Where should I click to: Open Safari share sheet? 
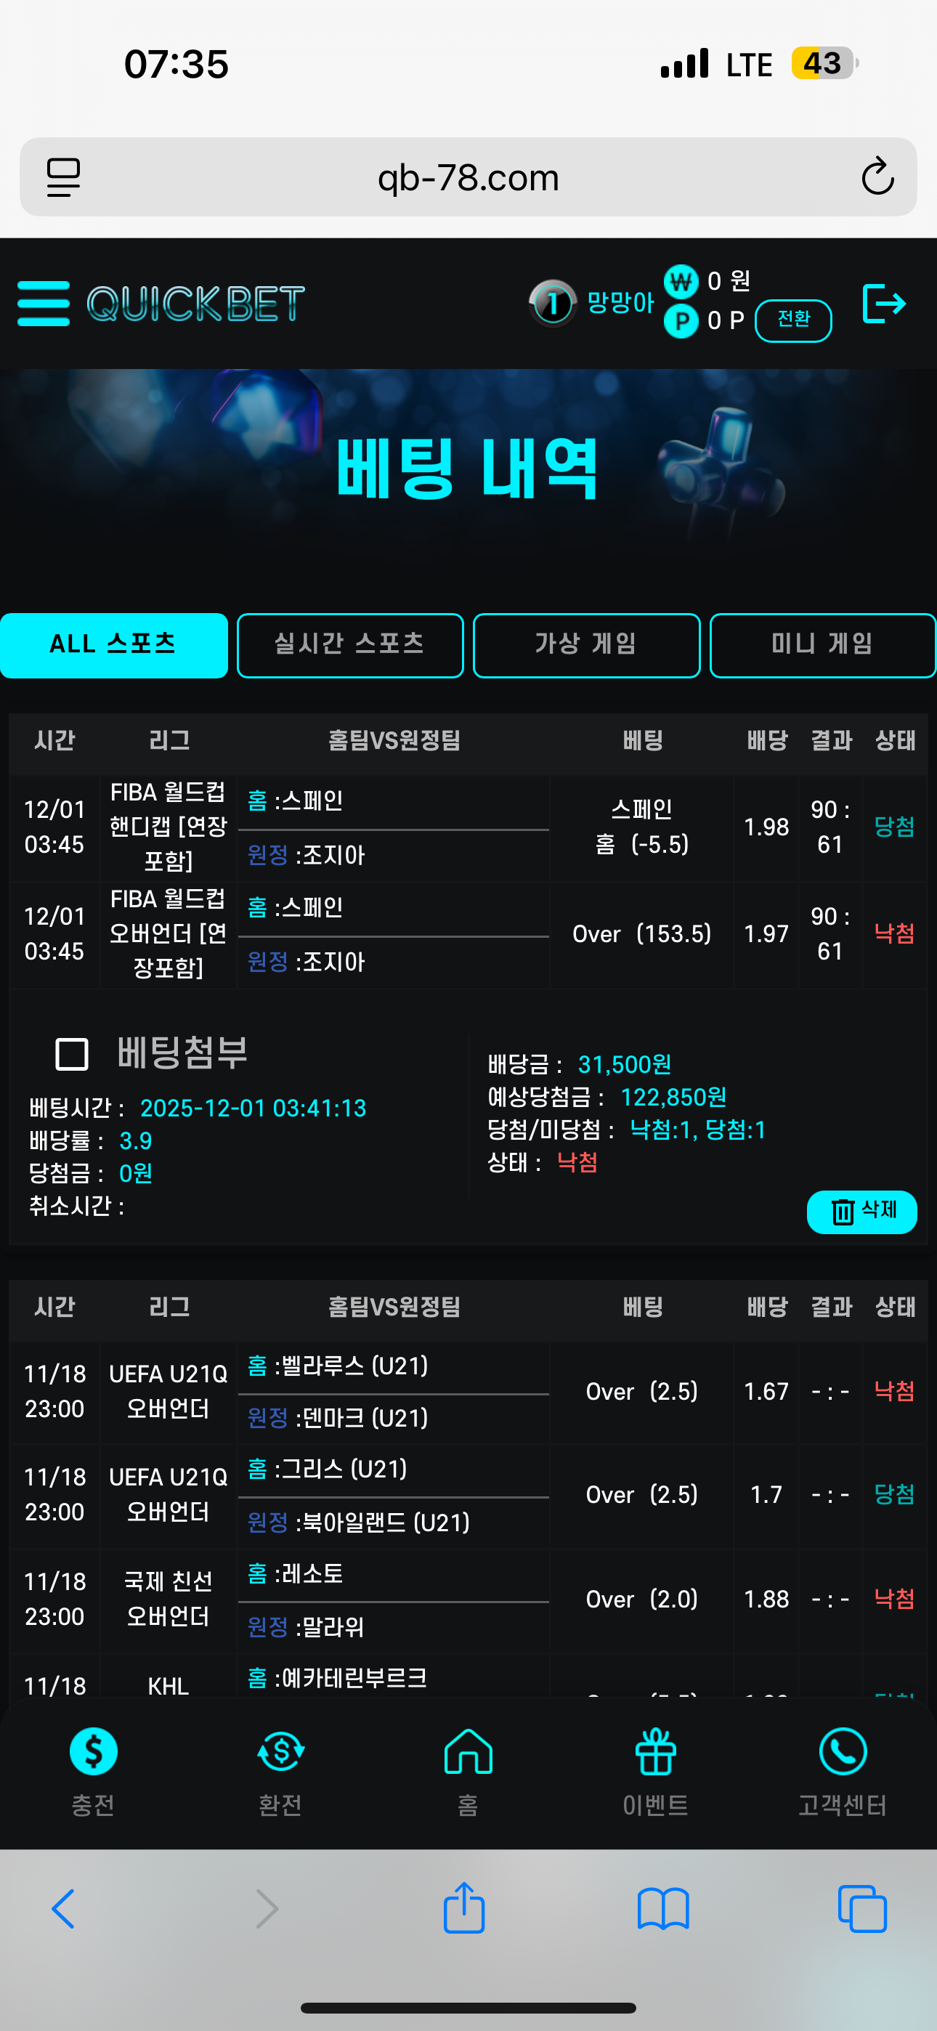463,1909
